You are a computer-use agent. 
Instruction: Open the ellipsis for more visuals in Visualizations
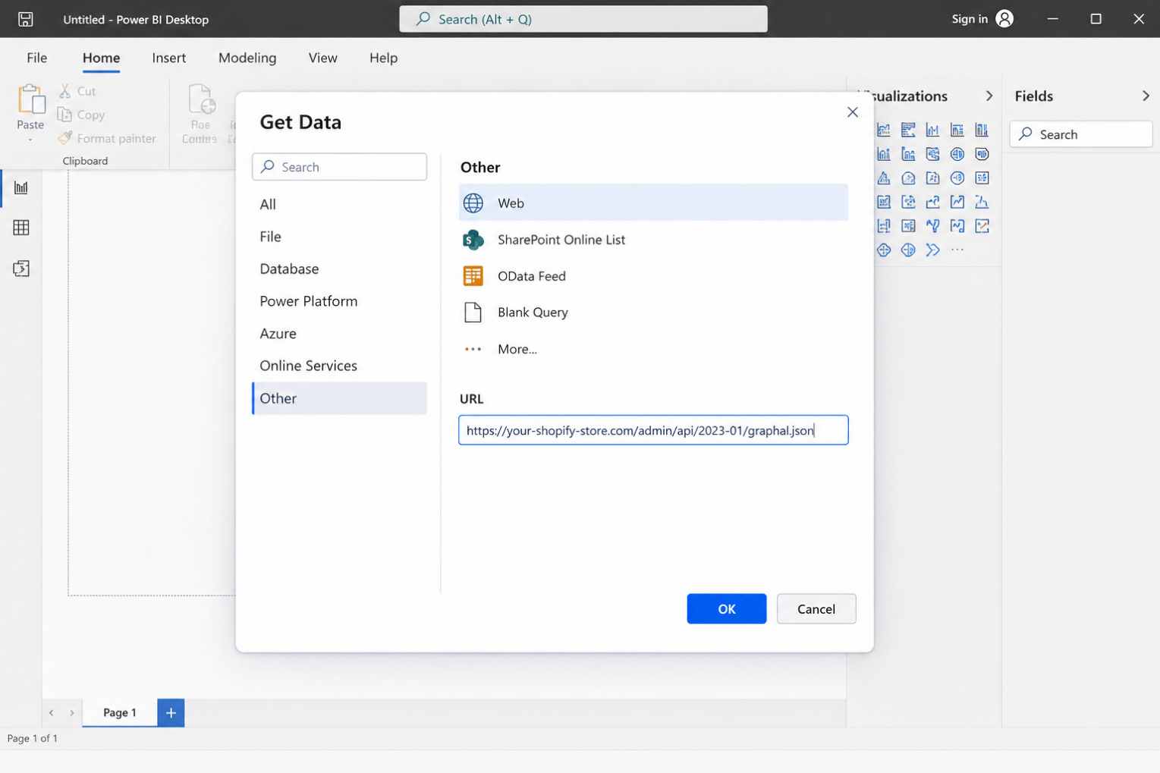pyautogui.click(x=957, y=250)
